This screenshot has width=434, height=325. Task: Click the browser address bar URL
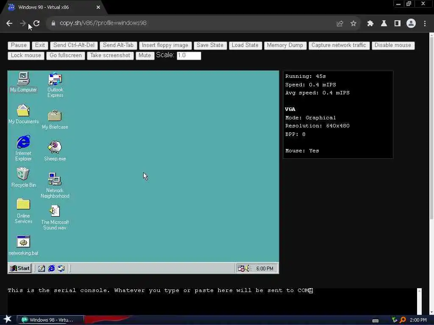pyautogui.click(x=103, y=23)
